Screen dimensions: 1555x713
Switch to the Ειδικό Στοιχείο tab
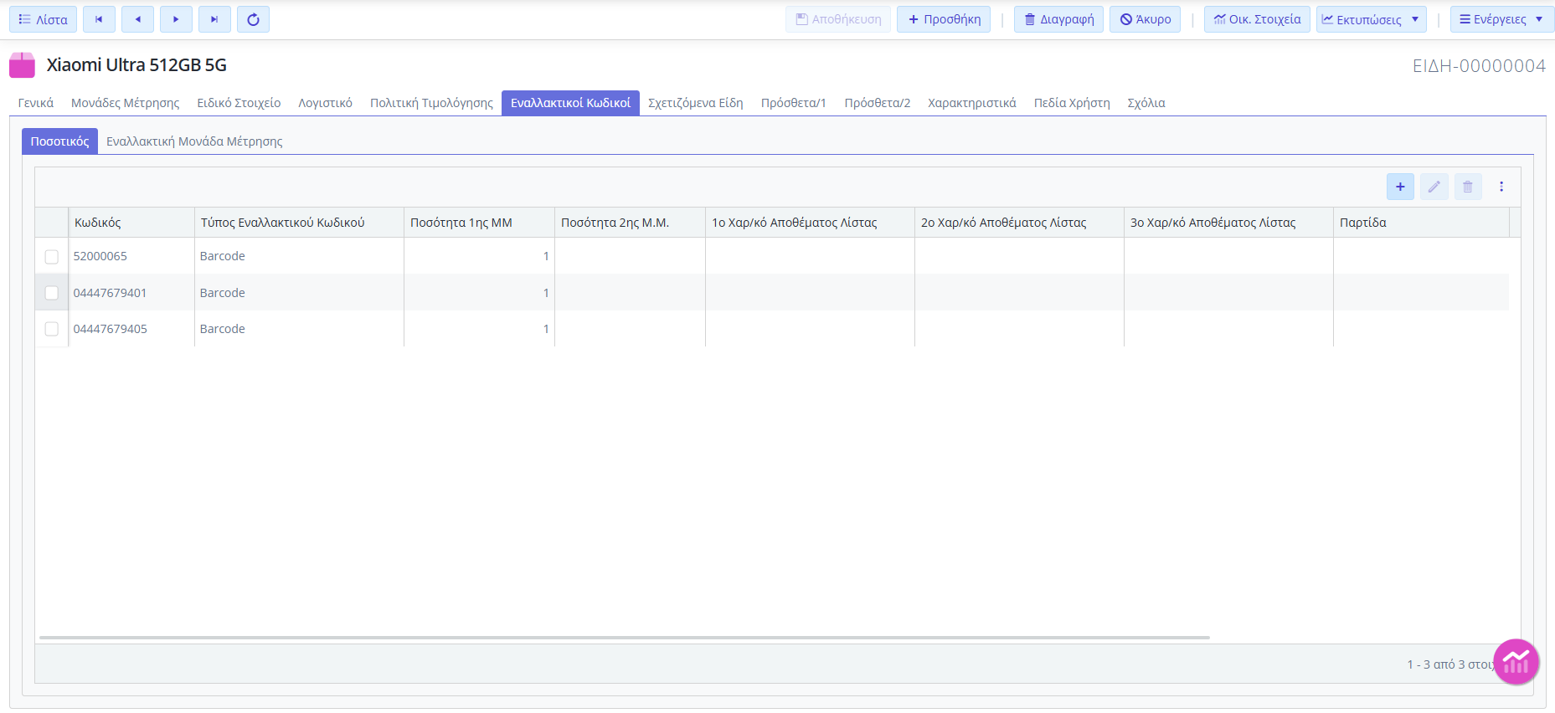(x=239, y=103)
